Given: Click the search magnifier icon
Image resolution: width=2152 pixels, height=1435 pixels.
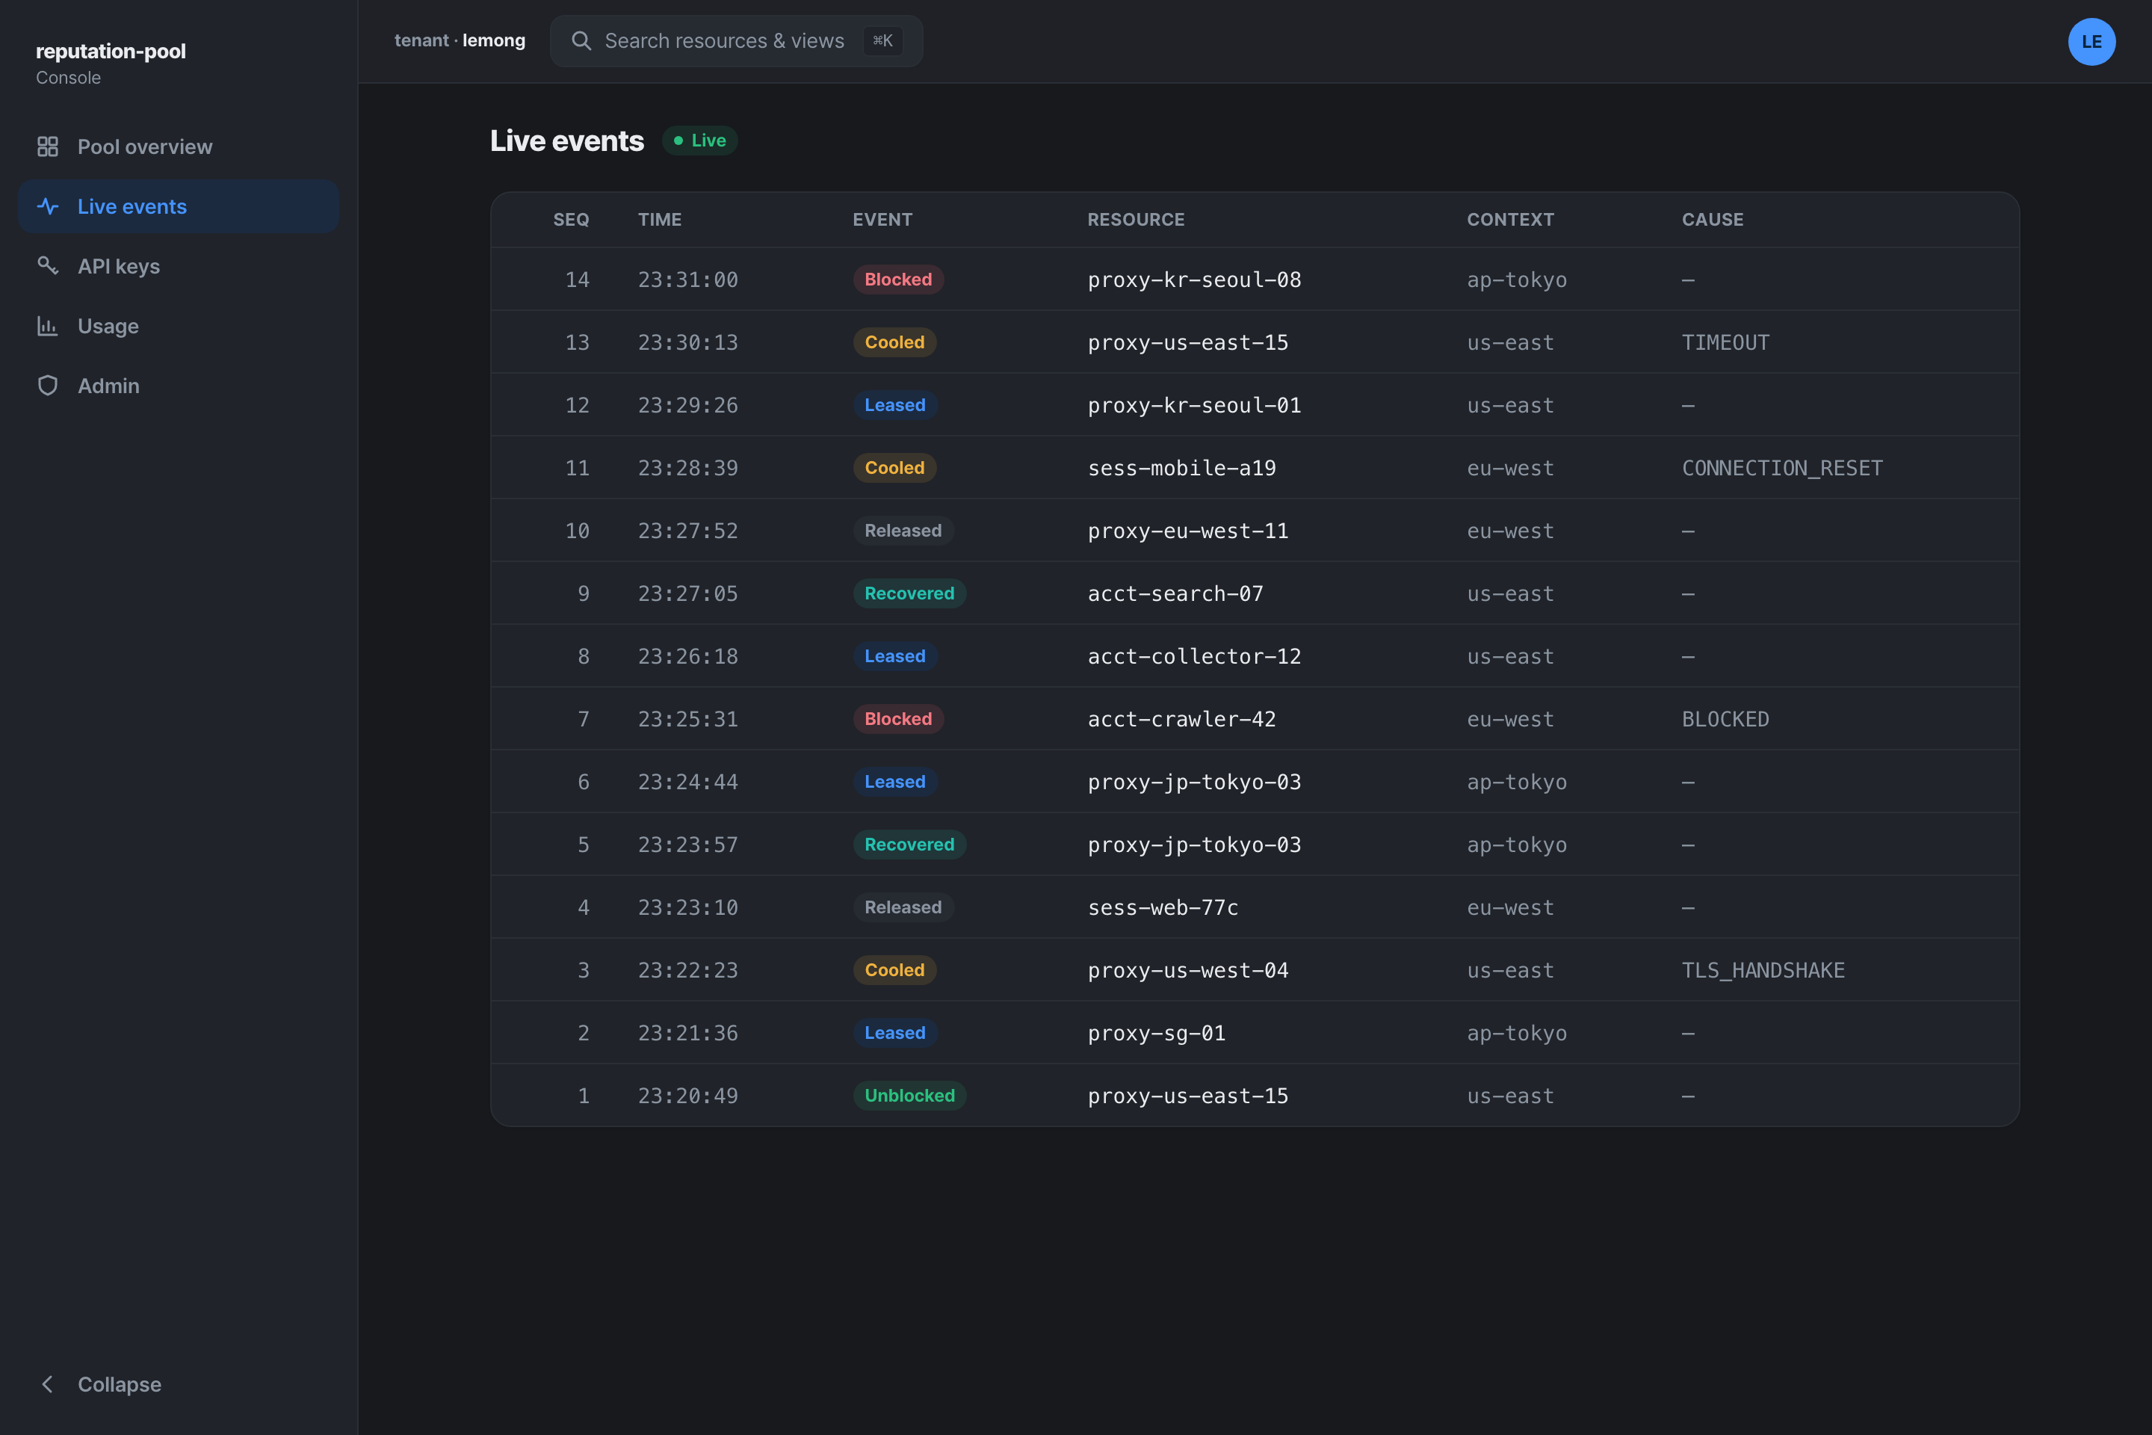Looking at the screenshot, I should (581, 40).
